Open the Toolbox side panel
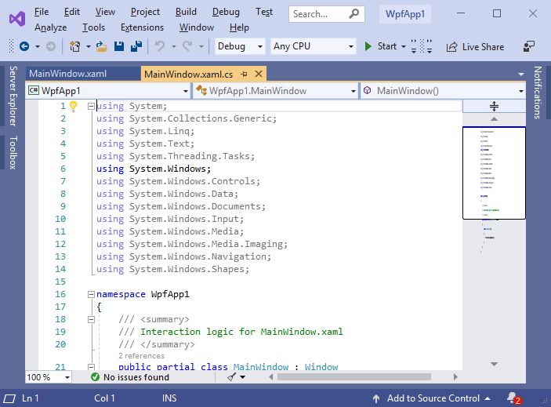Image resolution: width=551 pixels, height=407 pixels. tap(13, 153)
